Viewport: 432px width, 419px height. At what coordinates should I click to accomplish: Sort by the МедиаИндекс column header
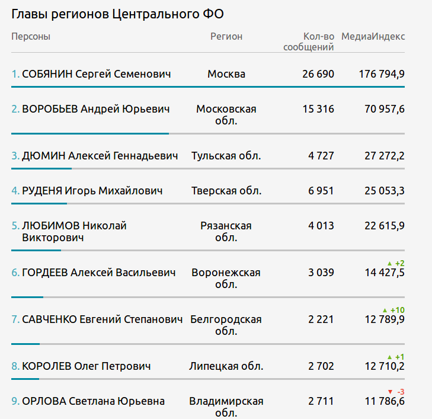tap(373, 37)
